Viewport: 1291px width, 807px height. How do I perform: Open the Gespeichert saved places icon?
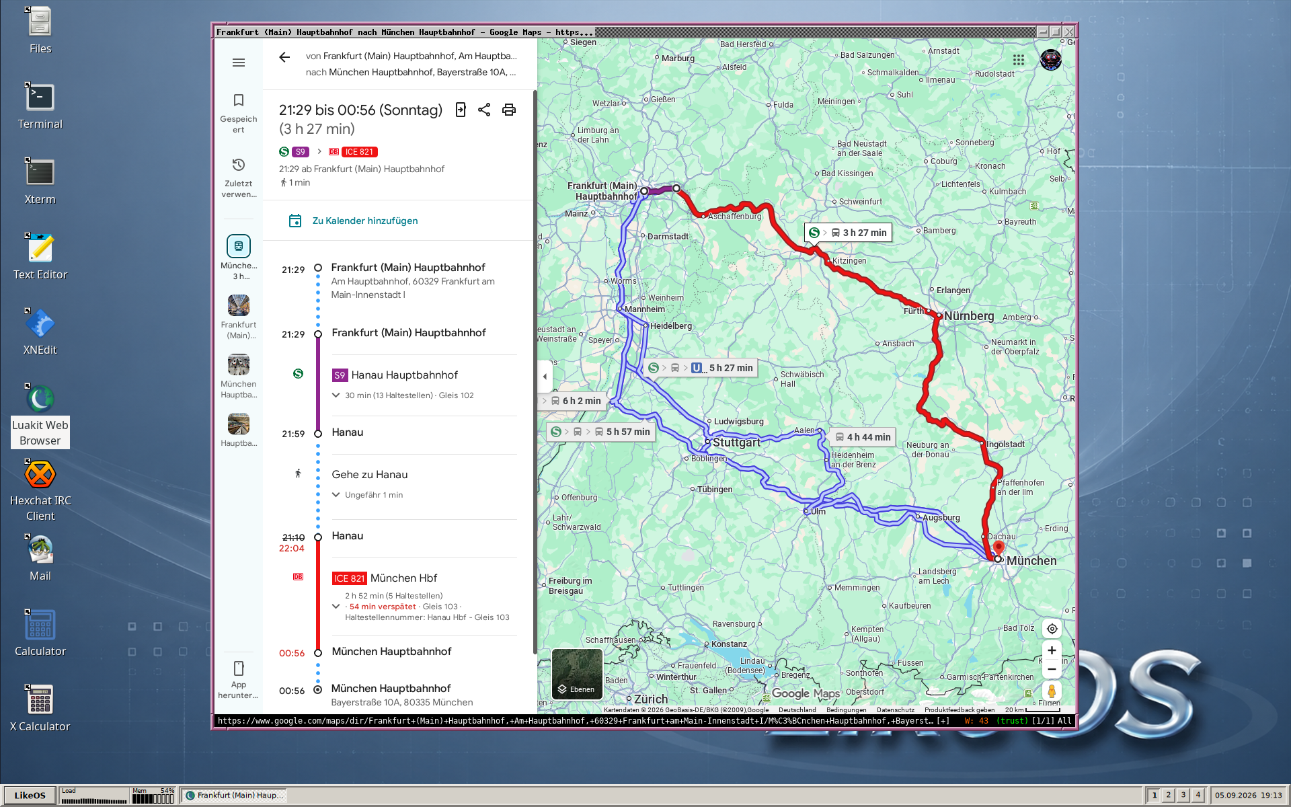point(238,100)
